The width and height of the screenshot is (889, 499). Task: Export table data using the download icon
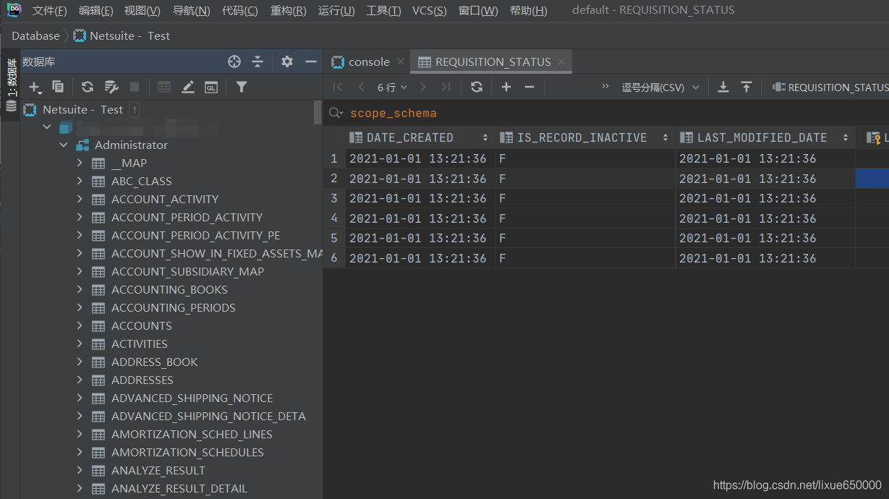click(723, 87)
